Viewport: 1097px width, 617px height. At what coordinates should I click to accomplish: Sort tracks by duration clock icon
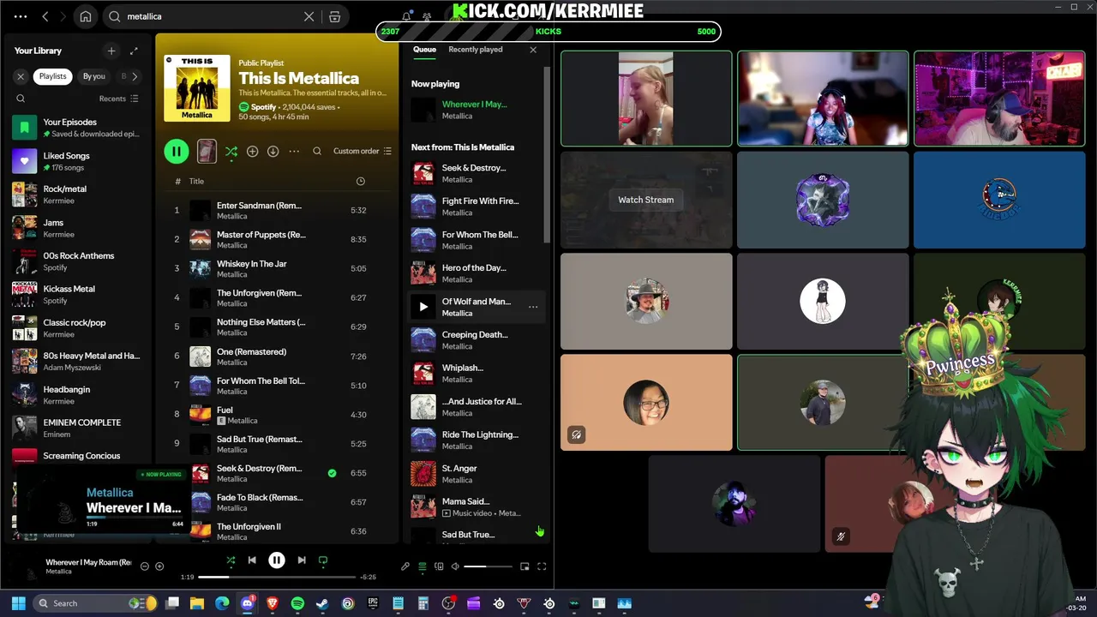(360, 181)
